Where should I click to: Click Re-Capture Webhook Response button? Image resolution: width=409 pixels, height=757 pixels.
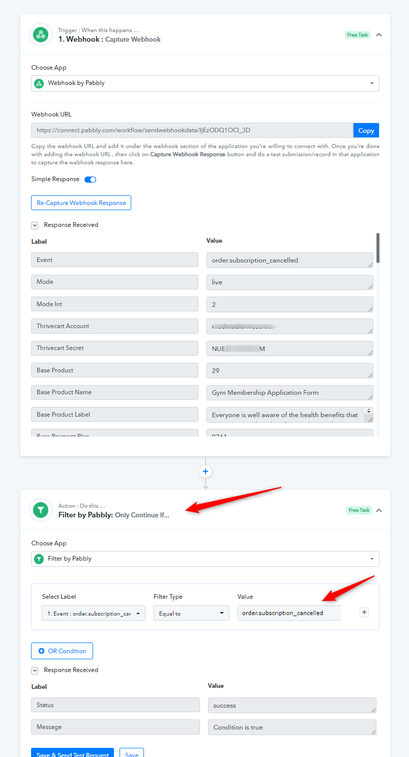(x=81, y=202)
